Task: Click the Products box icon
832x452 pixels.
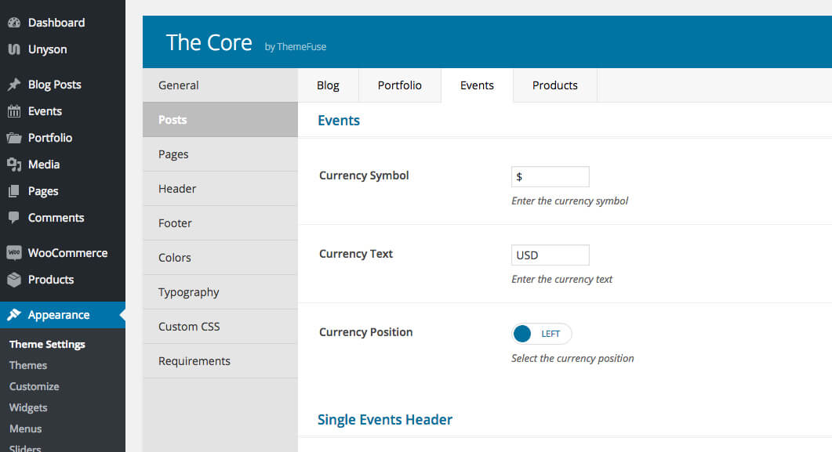Action: point(14,279)
